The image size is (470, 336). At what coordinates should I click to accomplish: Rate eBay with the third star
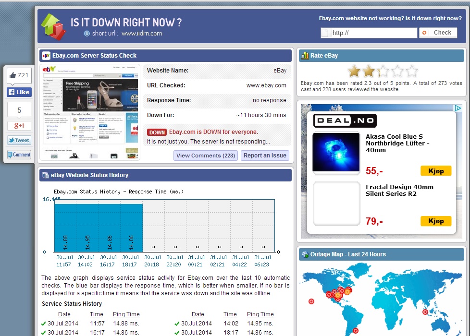click(x=383, y=71)
